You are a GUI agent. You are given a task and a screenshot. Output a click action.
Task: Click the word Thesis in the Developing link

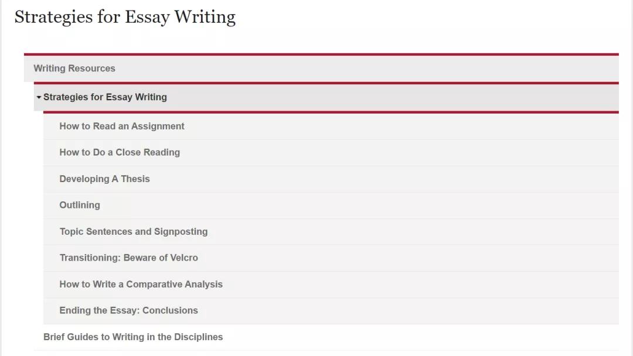click(135, 179)
